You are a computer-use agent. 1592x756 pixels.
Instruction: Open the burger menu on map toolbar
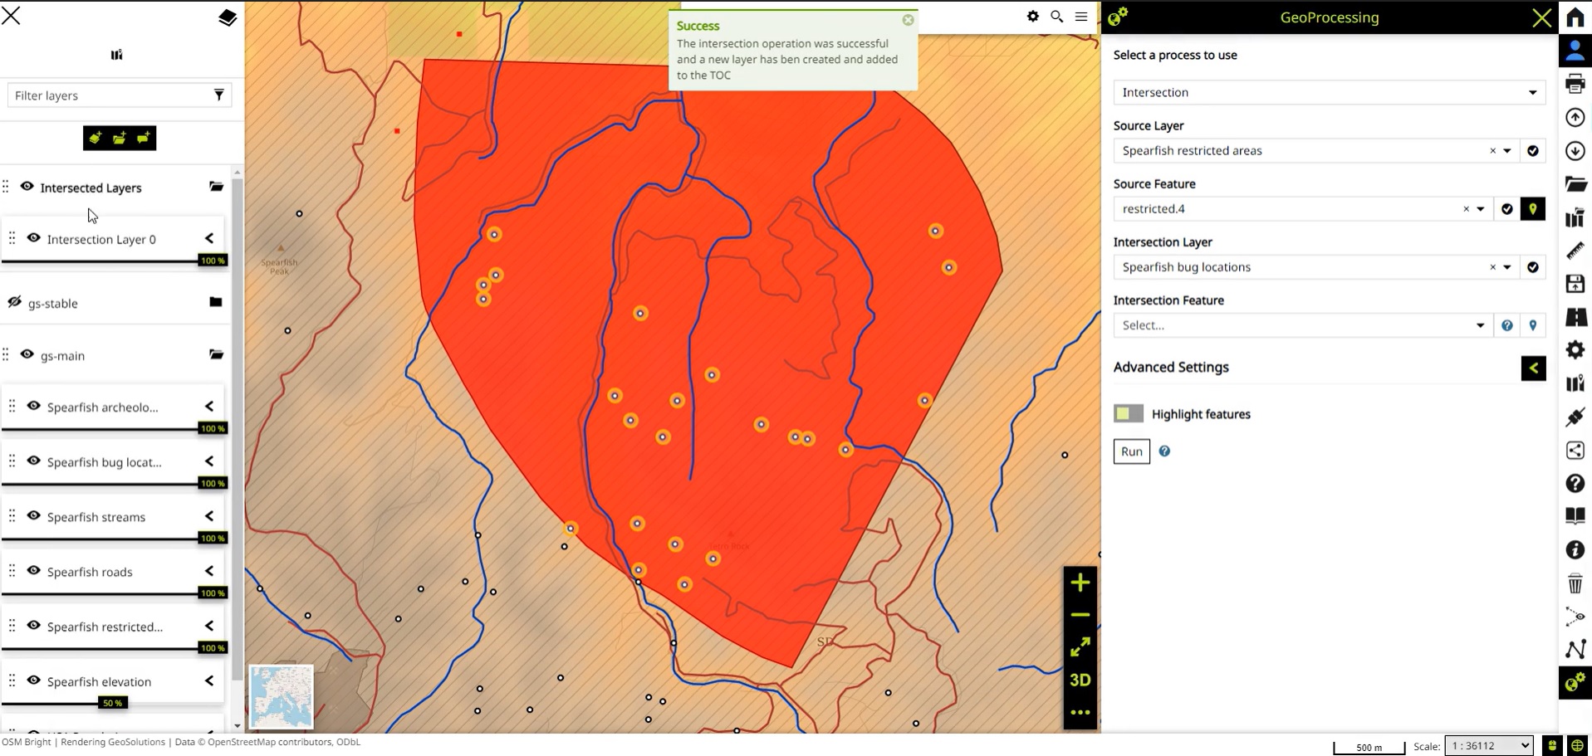coord(1080,17)
